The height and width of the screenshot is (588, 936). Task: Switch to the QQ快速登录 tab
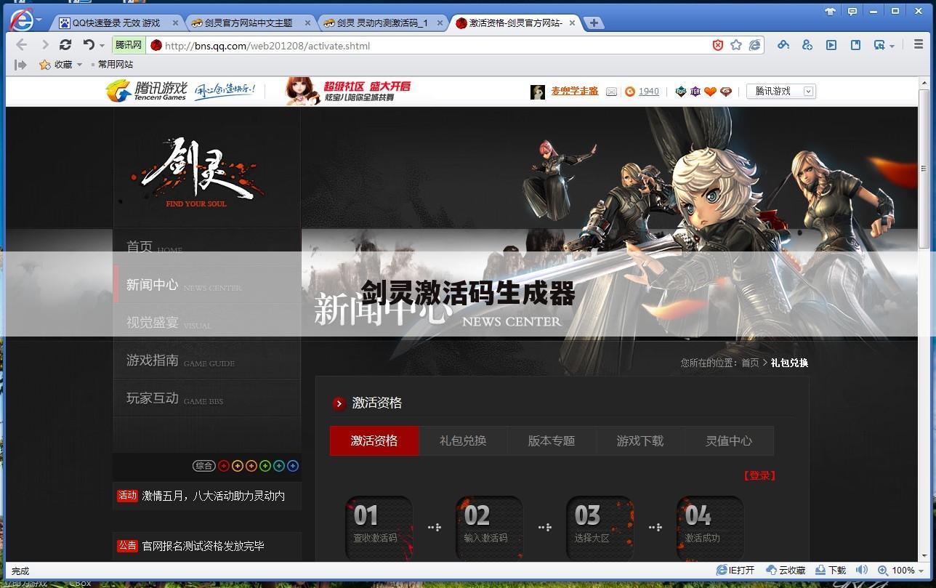pyautogui.click(x=118, y=23)
